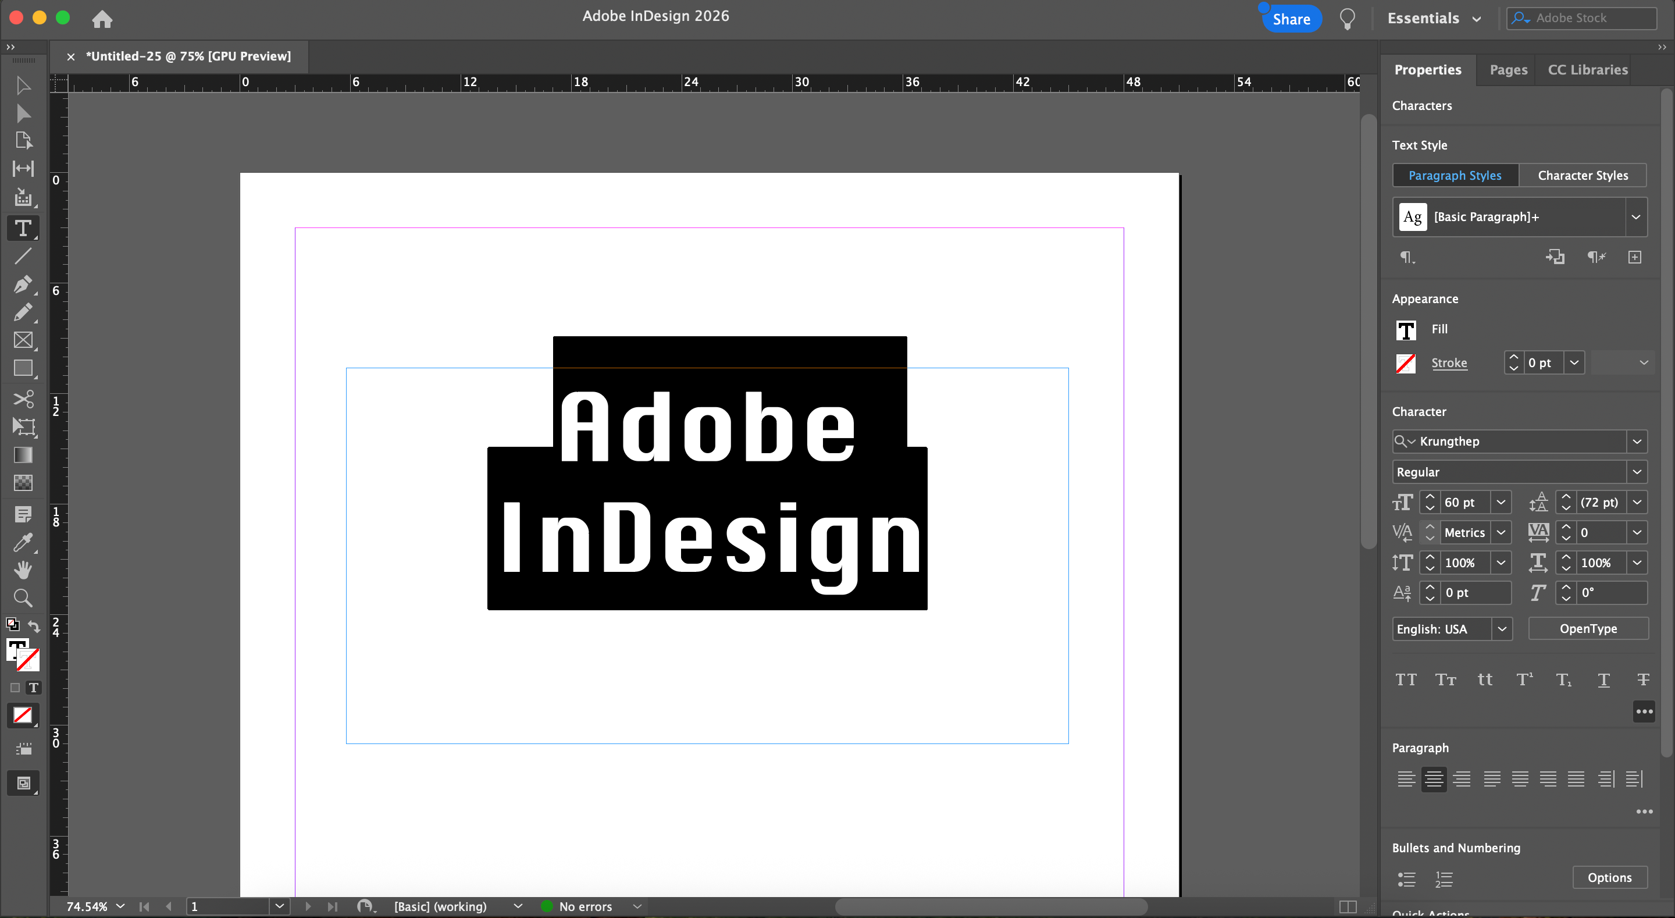Open the English: USA language dropdown
This screenshot has height=918, width=1675.
pyautogui.click(x=1501, y=628)
